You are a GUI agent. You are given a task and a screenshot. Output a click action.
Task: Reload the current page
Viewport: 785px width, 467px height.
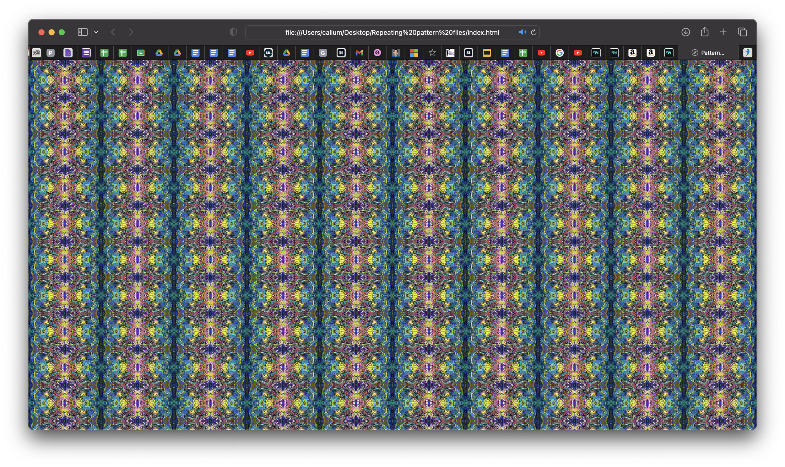tap(533, 32)
